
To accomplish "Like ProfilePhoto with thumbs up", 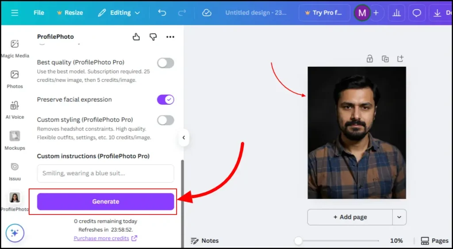I will (136, 37).
